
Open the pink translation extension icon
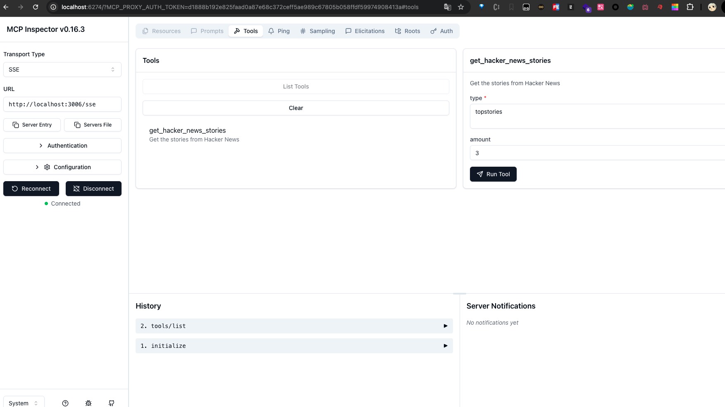[x=601, y=7]
